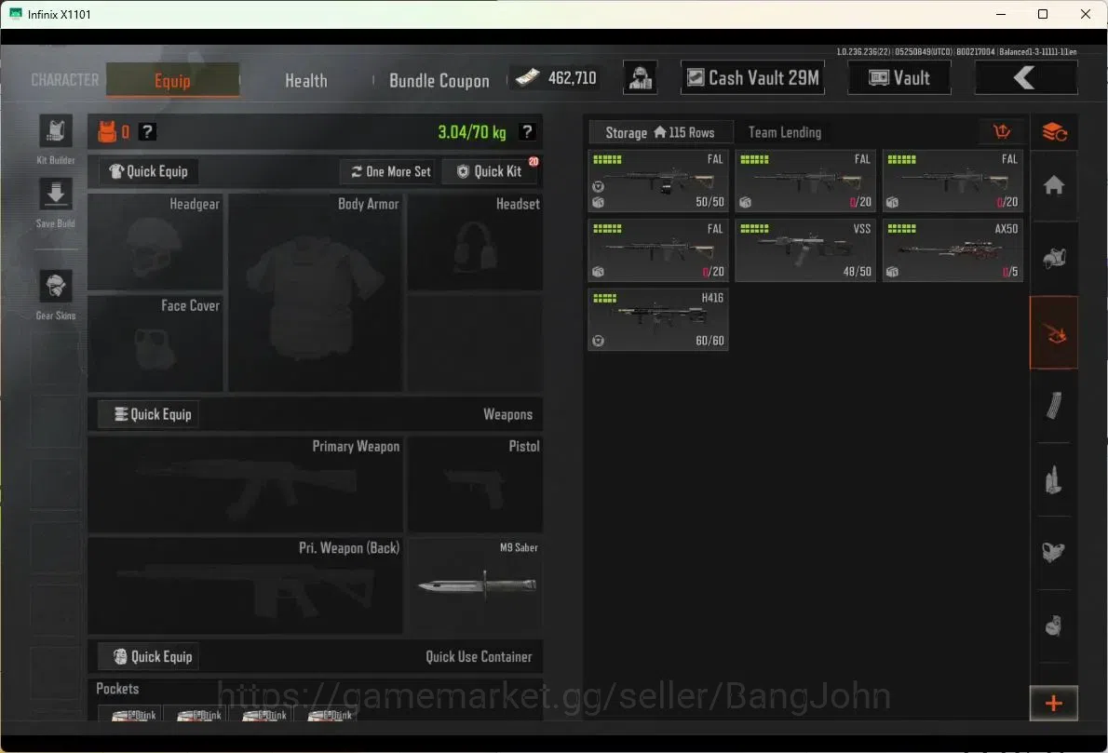
Task: Select the home category in storage sidebar
Action: (1054, 186)
